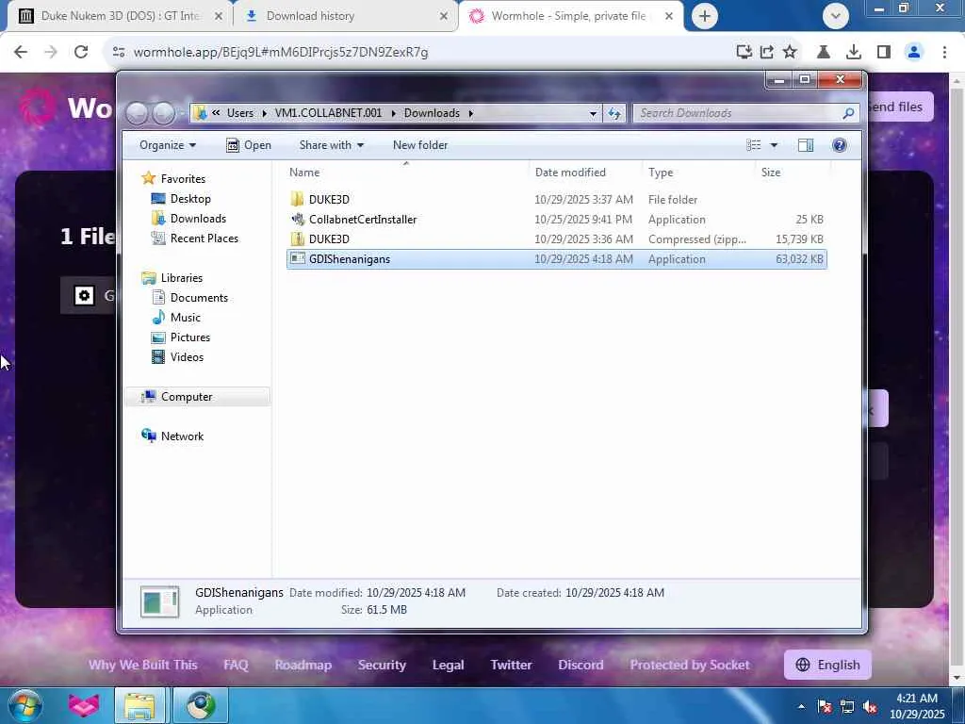Select Recent Places in Favorites
The image size is (965, 724).
click(x=204, y=239)
